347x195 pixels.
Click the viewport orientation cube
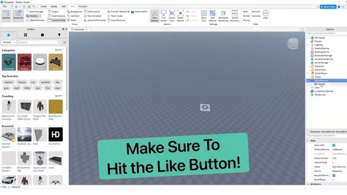click(x=293, y=44)
